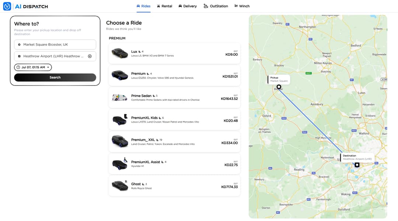Image resolution: width=398 pixels, height=221 pixels.
Task: Switch to the Rental tab
Action: point(164,6)
